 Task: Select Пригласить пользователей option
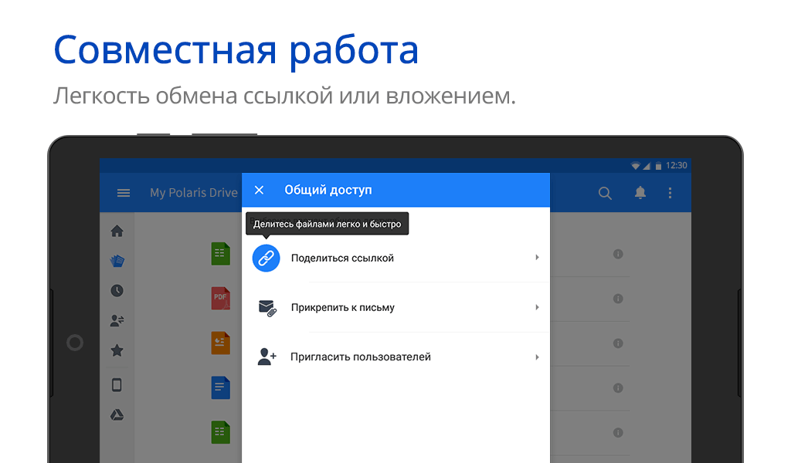(395, 357)
